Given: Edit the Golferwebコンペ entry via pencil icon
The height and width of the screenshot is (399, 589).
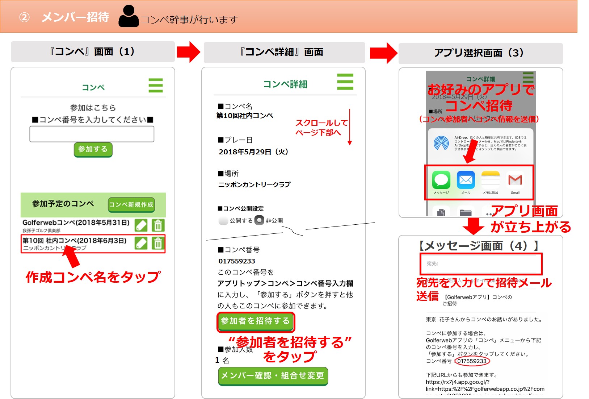Looking at the screenshot, I should (141, 225).
